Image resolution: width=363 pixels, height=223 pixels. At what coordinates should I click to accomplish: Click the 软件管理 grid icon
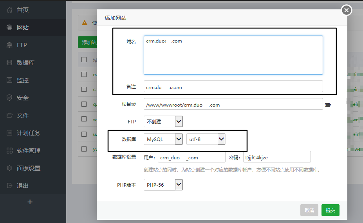[x=9, y=150]
